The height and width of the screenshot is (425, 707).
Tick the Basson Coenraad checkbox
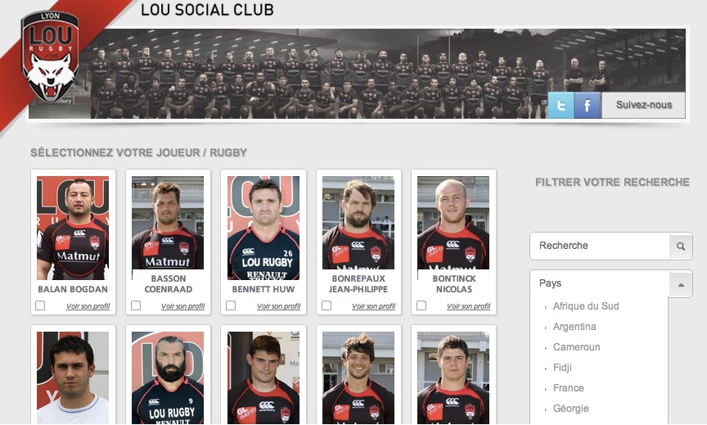(x=136, y=305)
